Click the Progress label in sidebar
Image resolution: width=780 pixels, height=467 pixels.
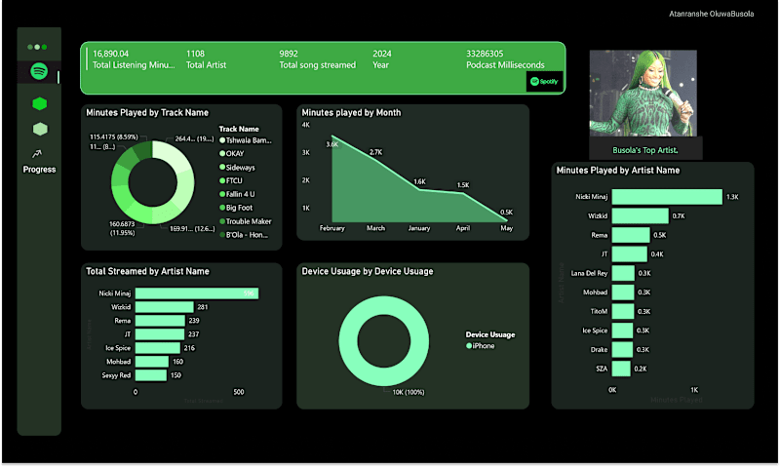tap(39, 170)
